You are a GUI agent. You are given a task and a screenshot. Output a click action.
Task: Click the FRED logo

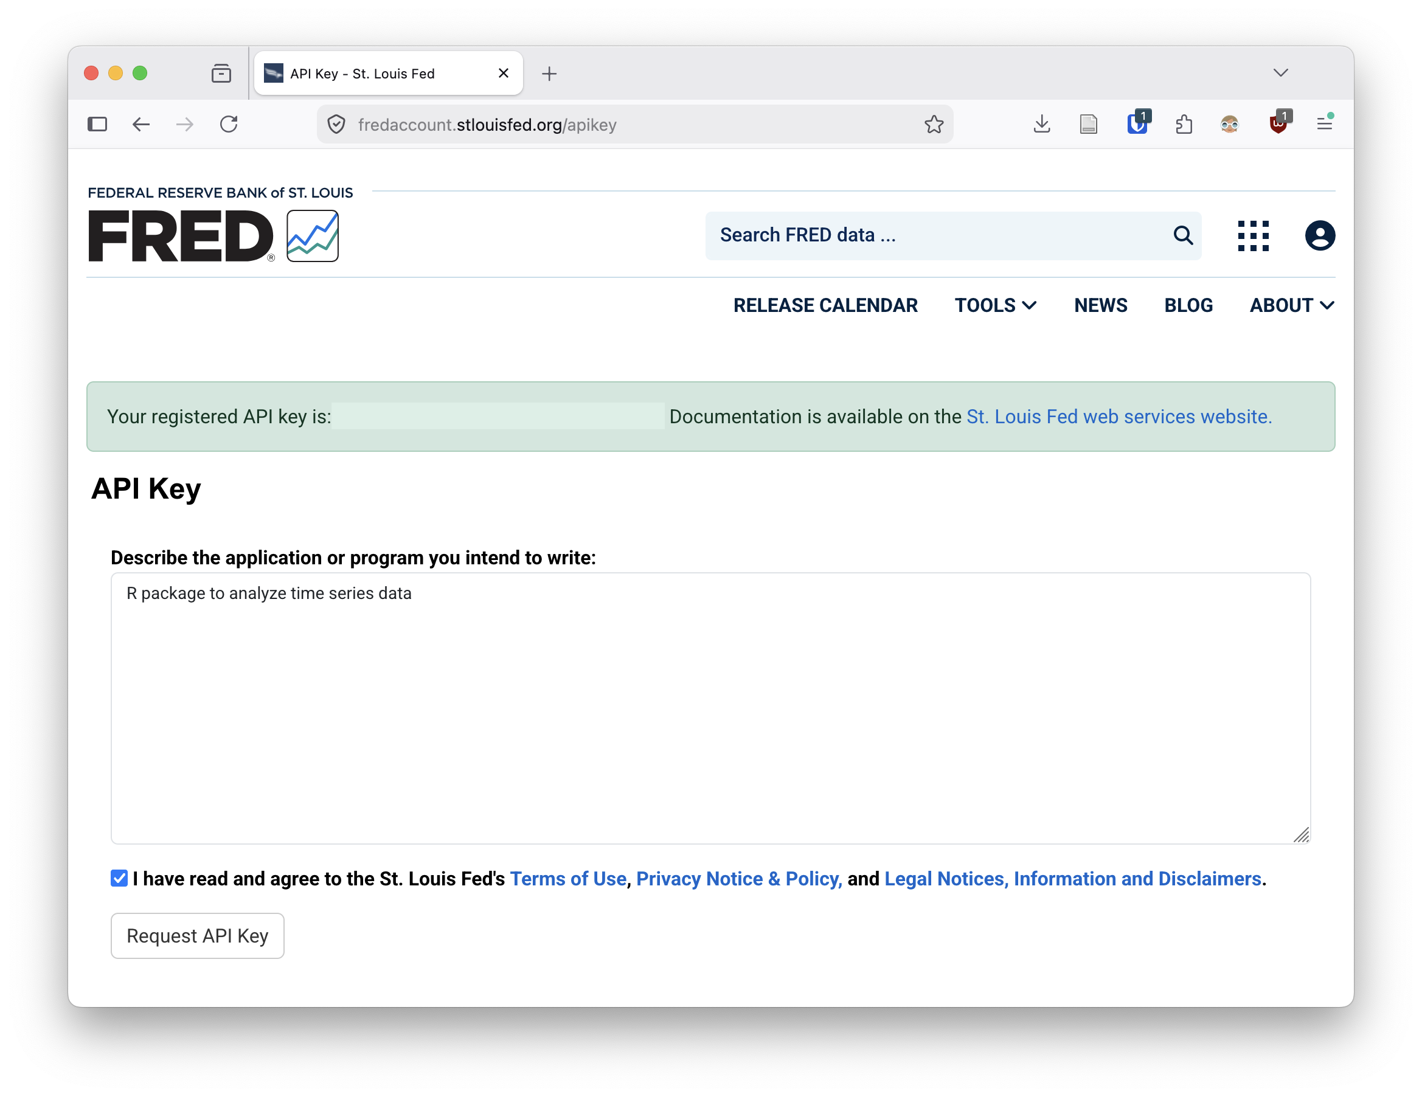point(181,236)
